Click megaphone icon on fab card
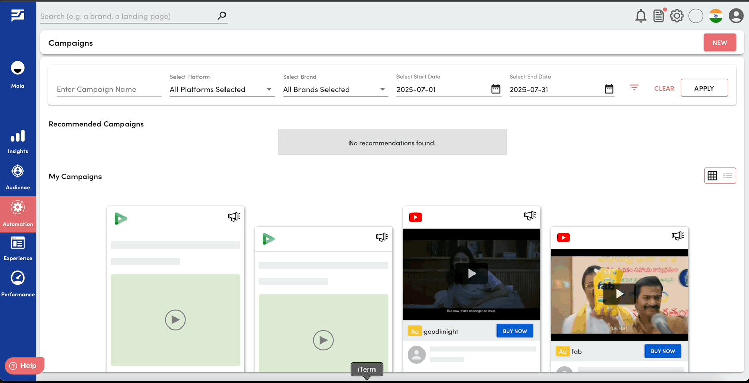This screenshot has width=749, height=383. point(678,236)
